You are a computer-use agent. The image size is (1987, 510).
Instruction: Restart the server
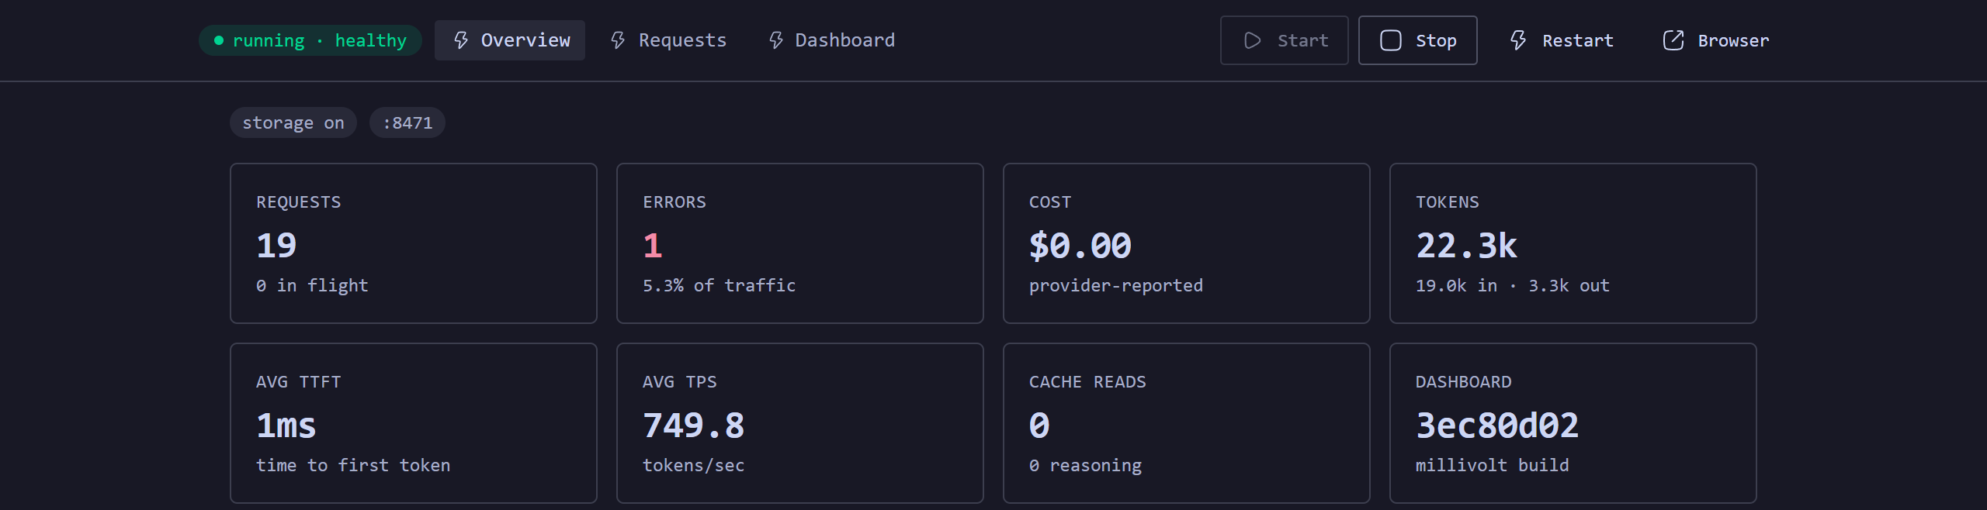[x=1561, y=40]
